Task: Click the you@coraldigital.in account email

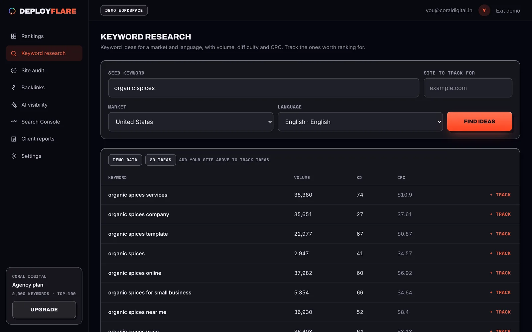Action: tap(449, 11)
